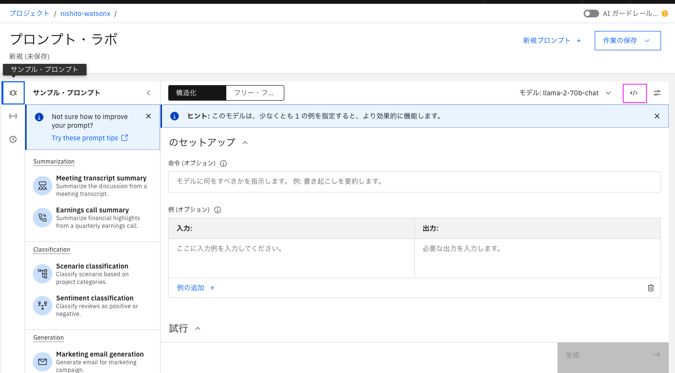The image size is (675, 373).
Task: Click the Sentiment classification icon
Action: (x=43, y=306)
